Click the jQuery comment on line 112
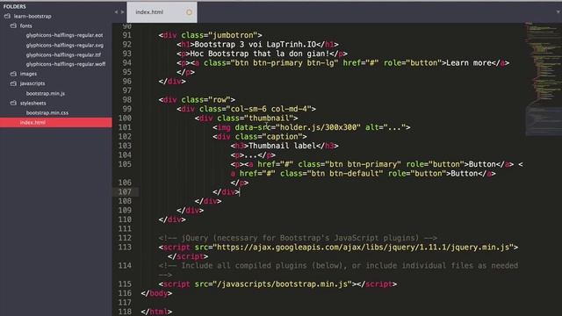 (298, 238)
